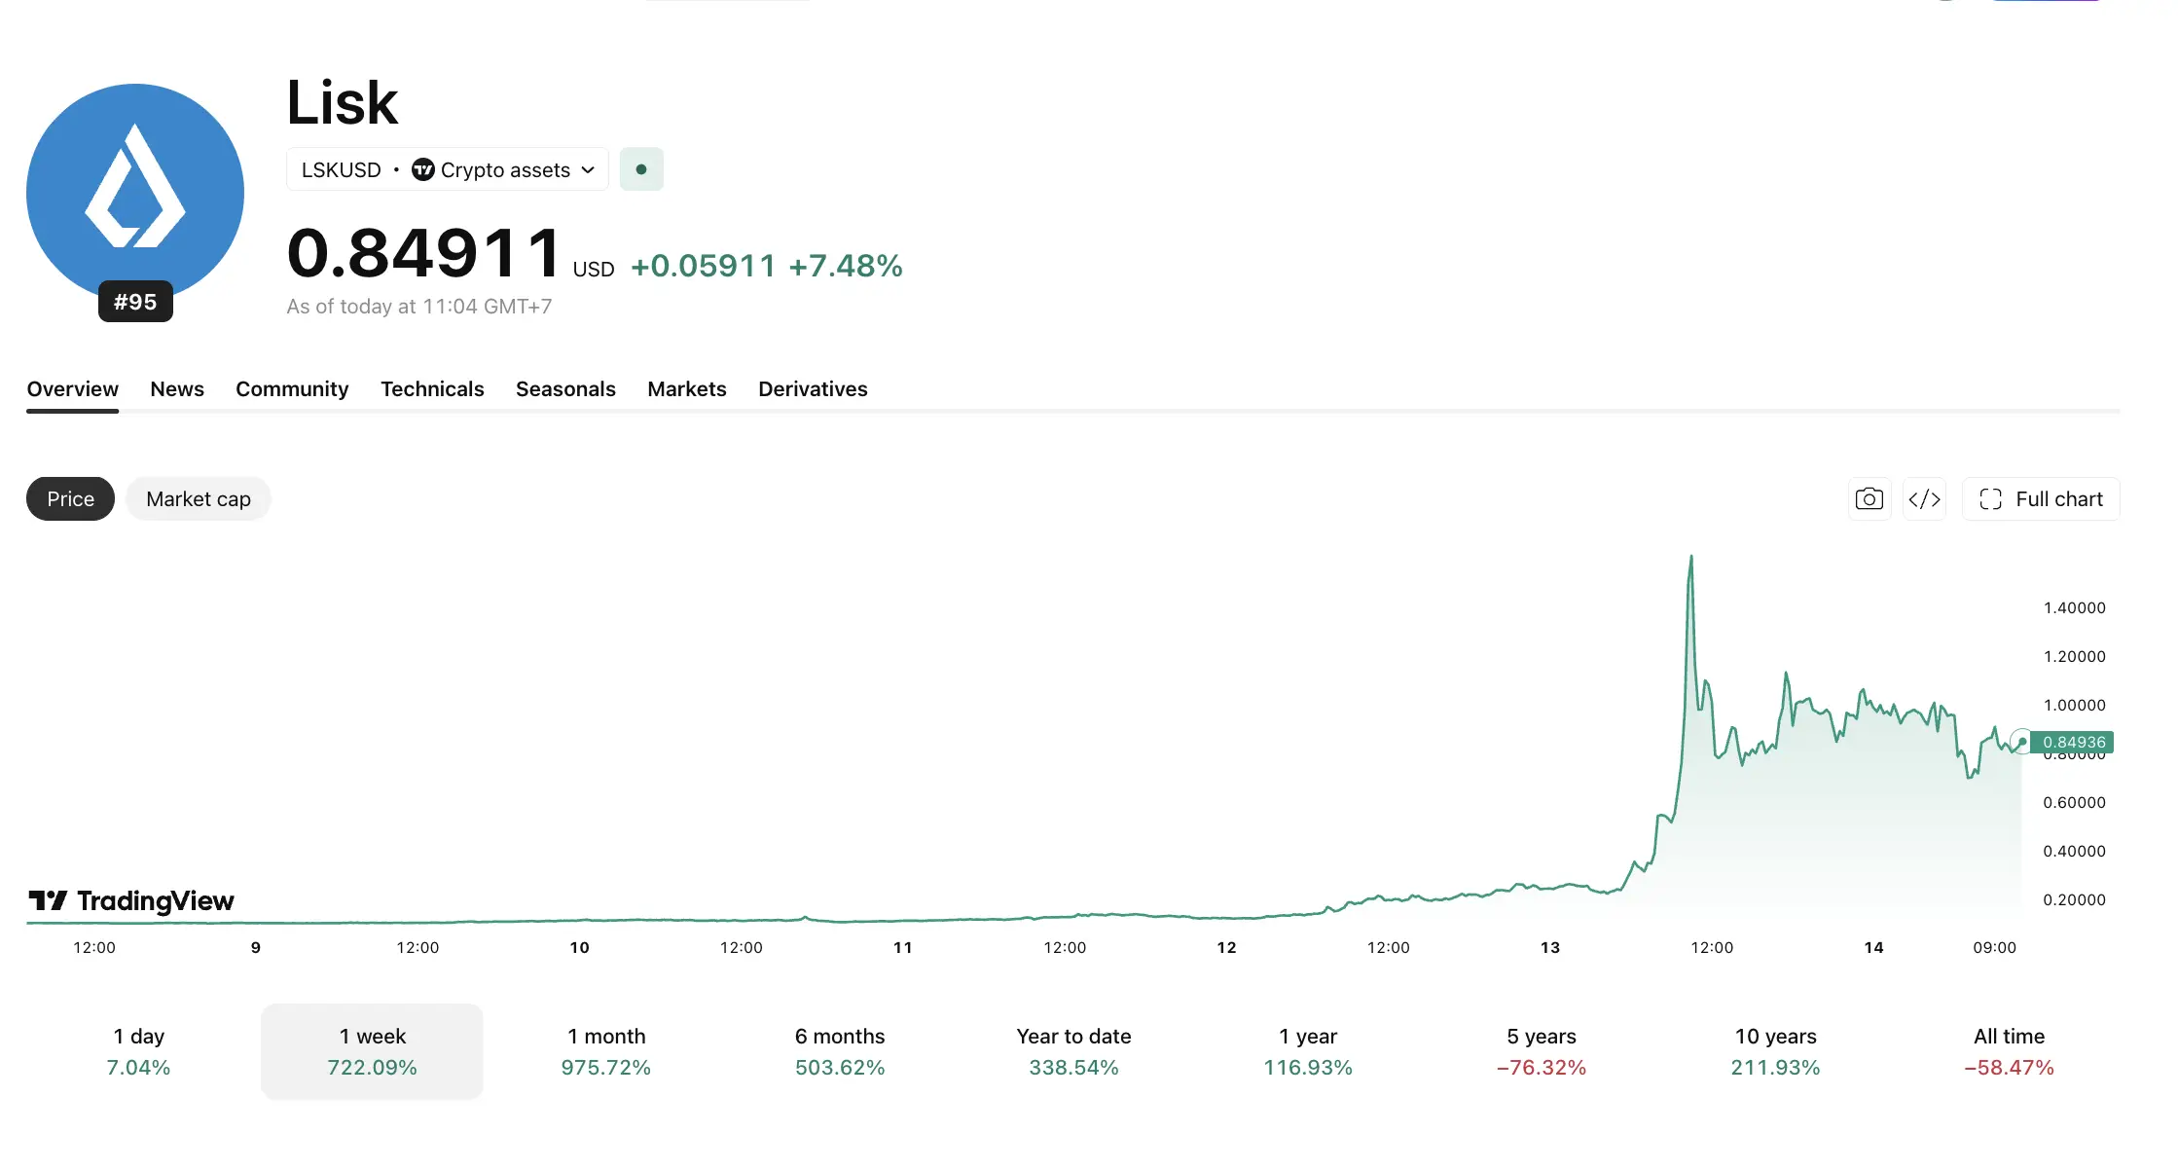The height and width of the screenshot is (1170, 2178).
Task: View the Derivatives tab
Action: (813, 389)
